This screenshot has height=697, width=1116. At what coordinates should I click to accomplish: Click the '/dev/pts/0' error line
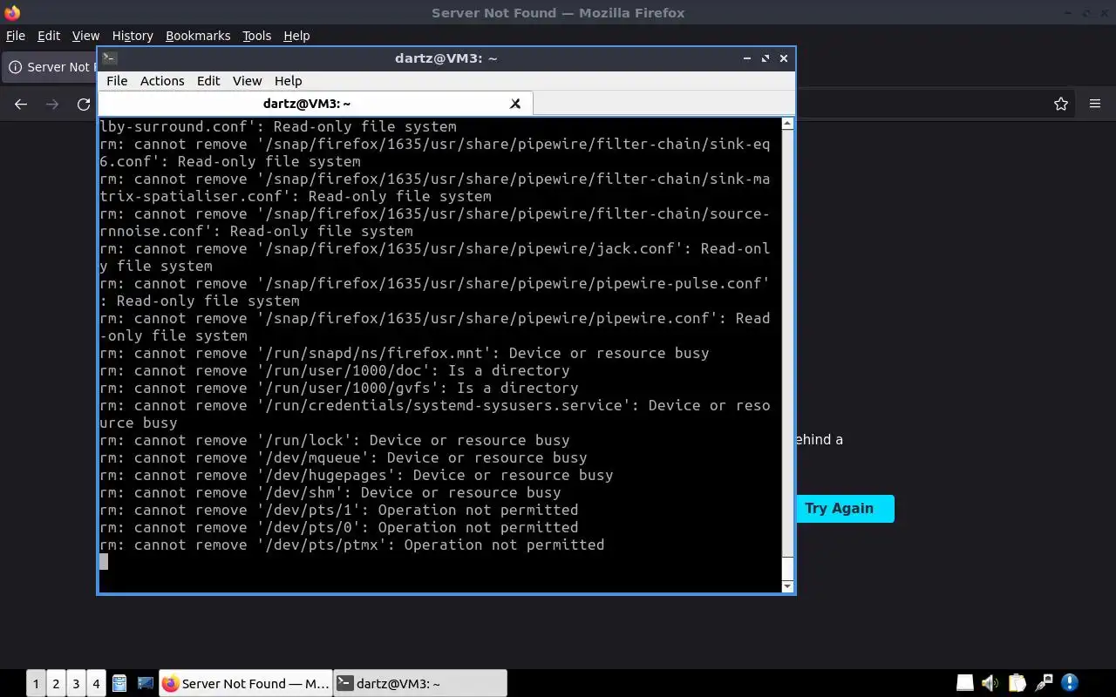pyautogui.click(x=339, y=527)
